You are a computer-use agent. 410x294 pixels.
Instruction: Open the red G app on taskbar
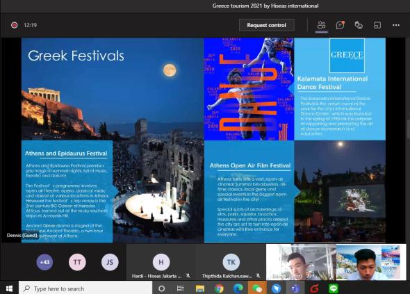click(314, 288)
